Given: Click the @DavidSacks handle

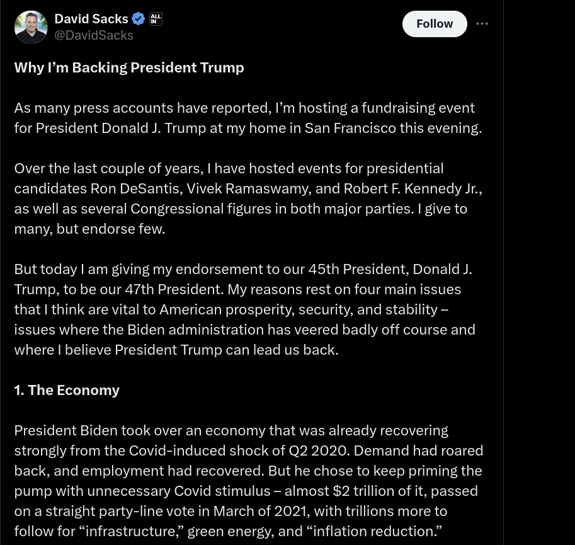Looking at the screenshot, I should 94,35.
